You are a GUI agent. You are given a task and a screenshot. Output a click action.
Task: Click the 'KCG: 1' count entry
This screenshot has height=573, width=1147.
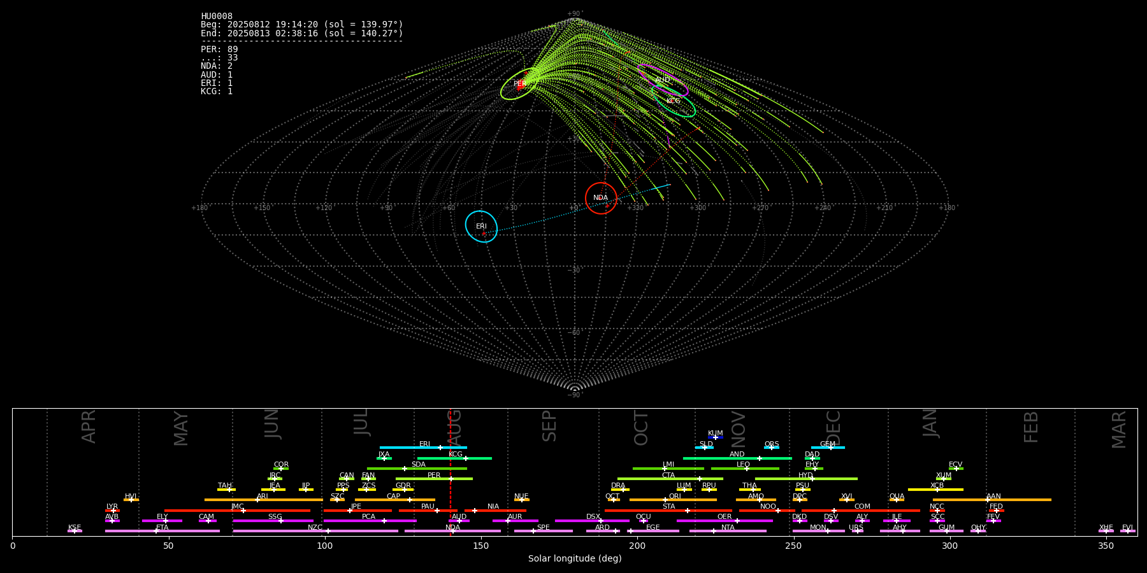pyautogui.click(x=217, y=92)
